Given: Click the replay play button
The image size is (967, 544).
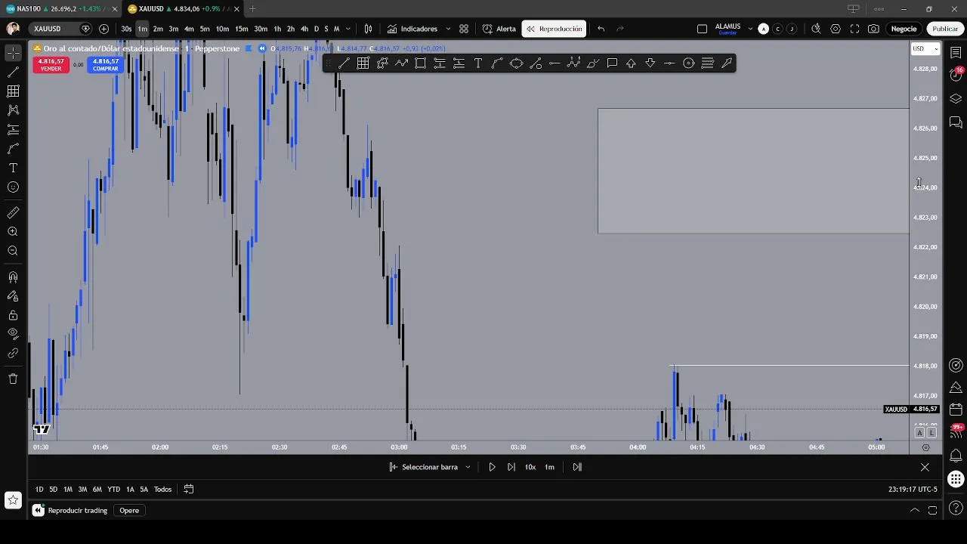Looking at the screenshot, I should pos(492,467).
